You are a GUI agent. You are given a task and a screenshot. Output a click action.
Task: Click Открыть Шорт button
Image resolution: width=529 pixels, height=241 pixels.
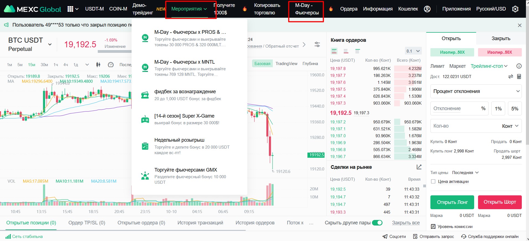(x=500, y=202)
